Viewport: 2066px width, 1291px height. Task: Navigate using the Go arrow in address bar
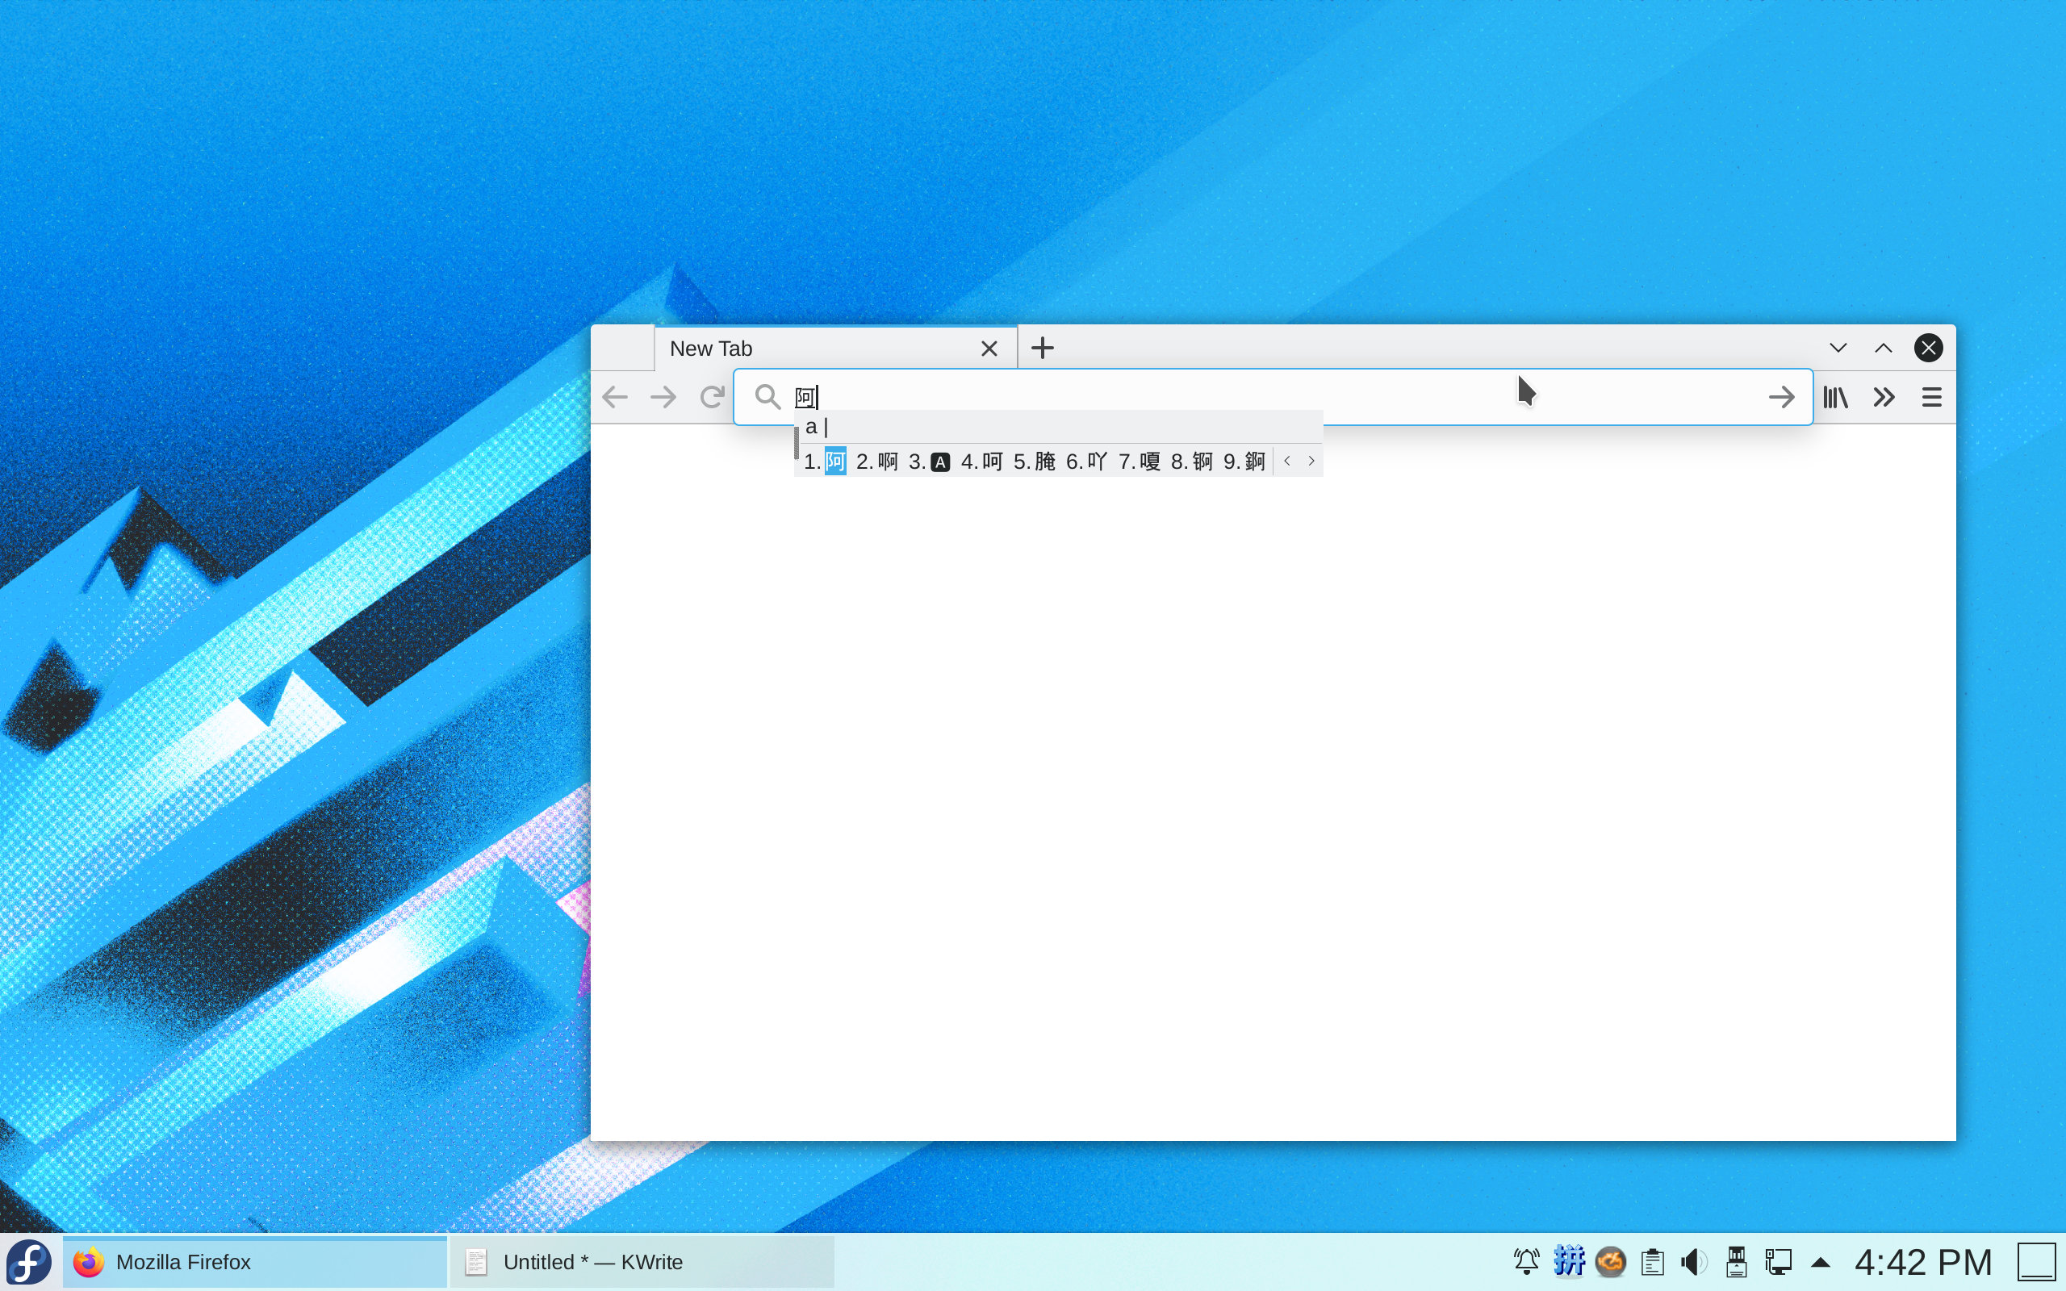tap(1783, 396)
